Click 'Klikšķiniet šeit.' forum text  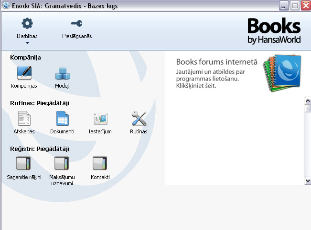(196, 86)
